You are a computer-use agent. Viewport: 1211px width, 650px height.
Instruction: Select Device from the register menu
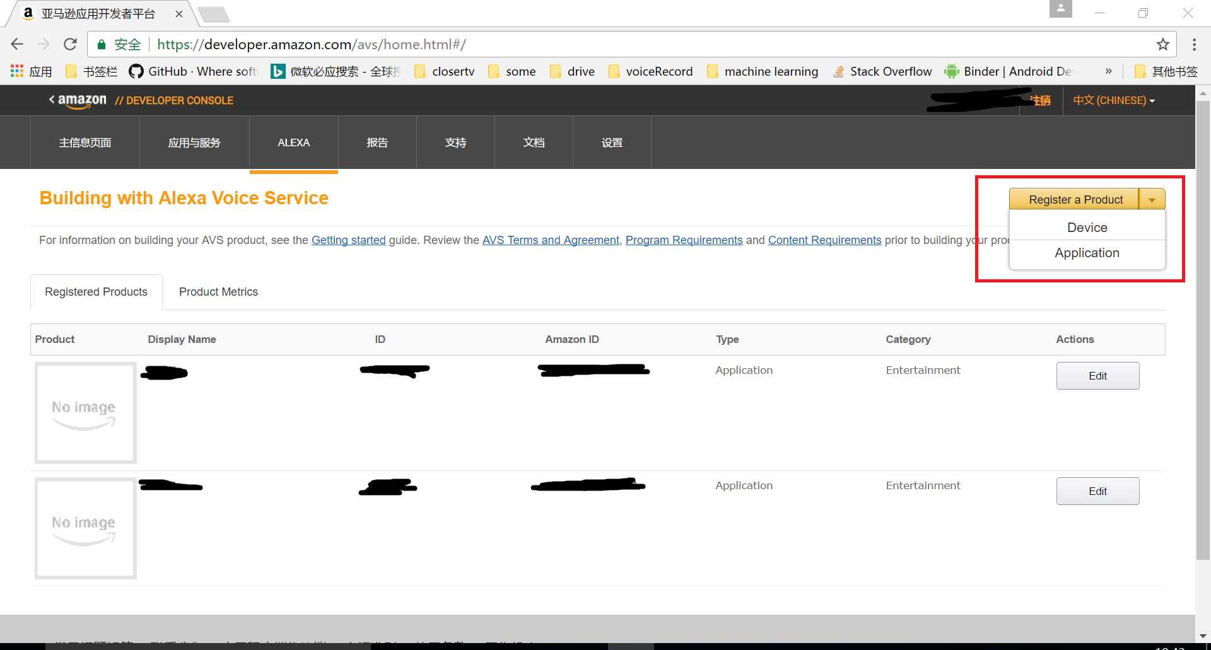pos(1087,228)
